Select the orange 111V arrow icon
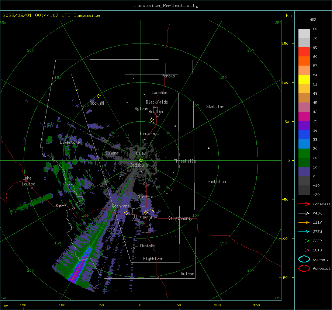This screenshot has height=310, width=332. [x=304, y=222]
